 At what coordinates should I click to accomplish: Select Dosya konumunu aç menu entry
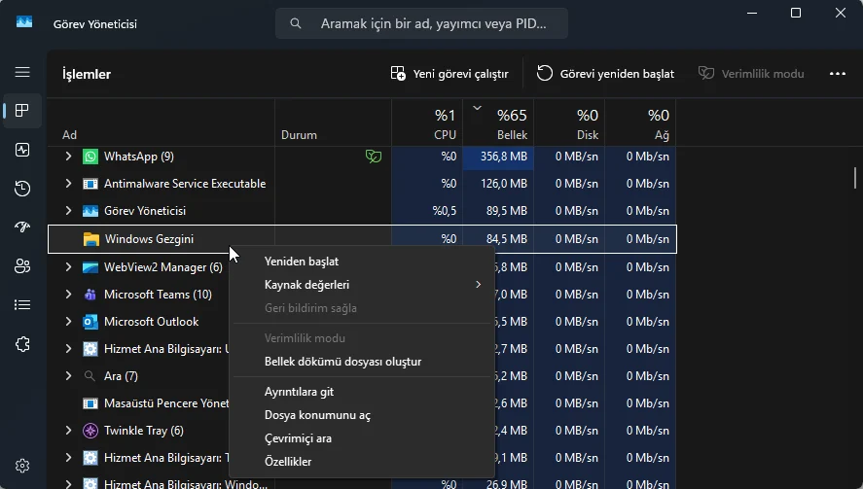[x=361, y=415]
